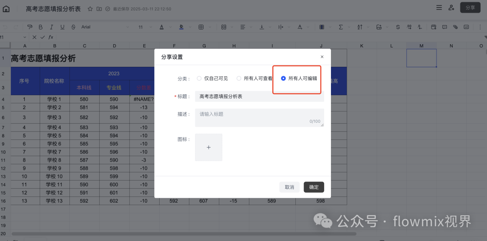Expand the fill color dropdown arrow
Viewport: 487px width, 241px height.
(190, 28)
